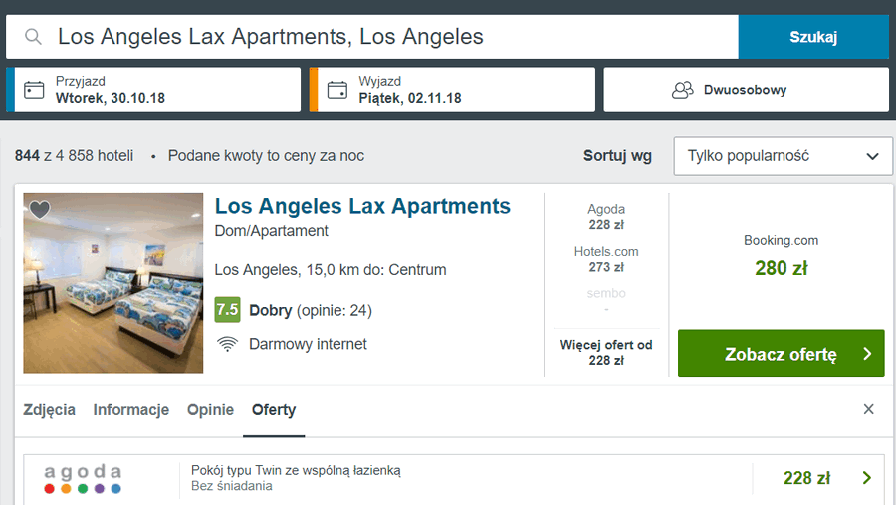This screenshot has height=505, width=896.
Task: Click the guests icon beside Dwuosobowy
Action: click(x=682, y=90)
